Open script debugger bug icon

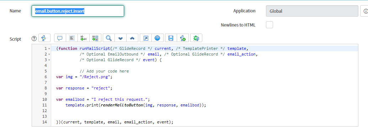point(196,38)
